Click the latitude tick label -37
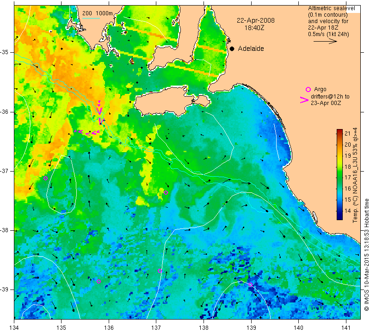Viewport: 370px width, 333px height. [x=4, y=171]
